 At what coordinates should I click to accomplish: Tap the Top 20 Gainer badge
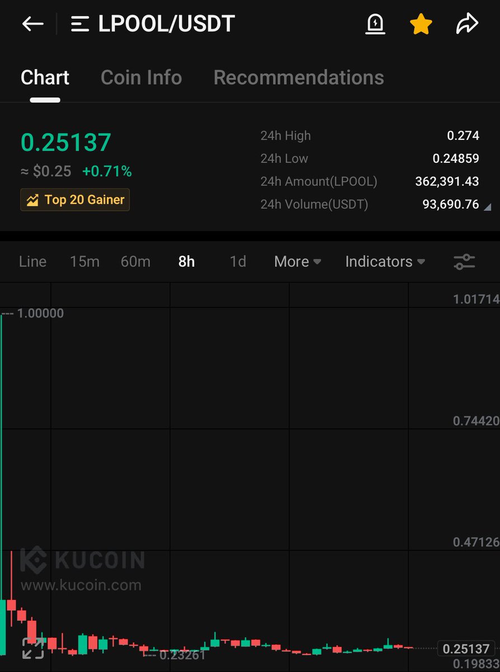(x=74, y=199)
